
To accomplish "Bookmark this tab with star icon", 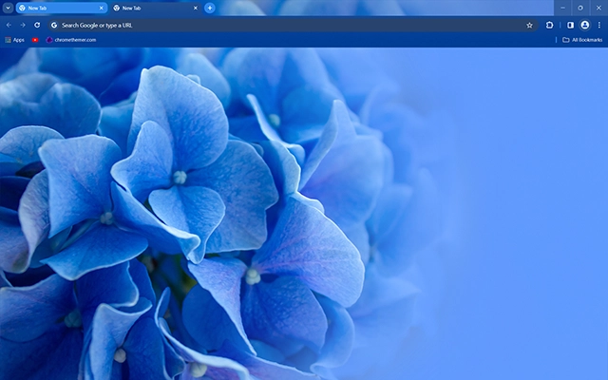I will coord(529,26).
